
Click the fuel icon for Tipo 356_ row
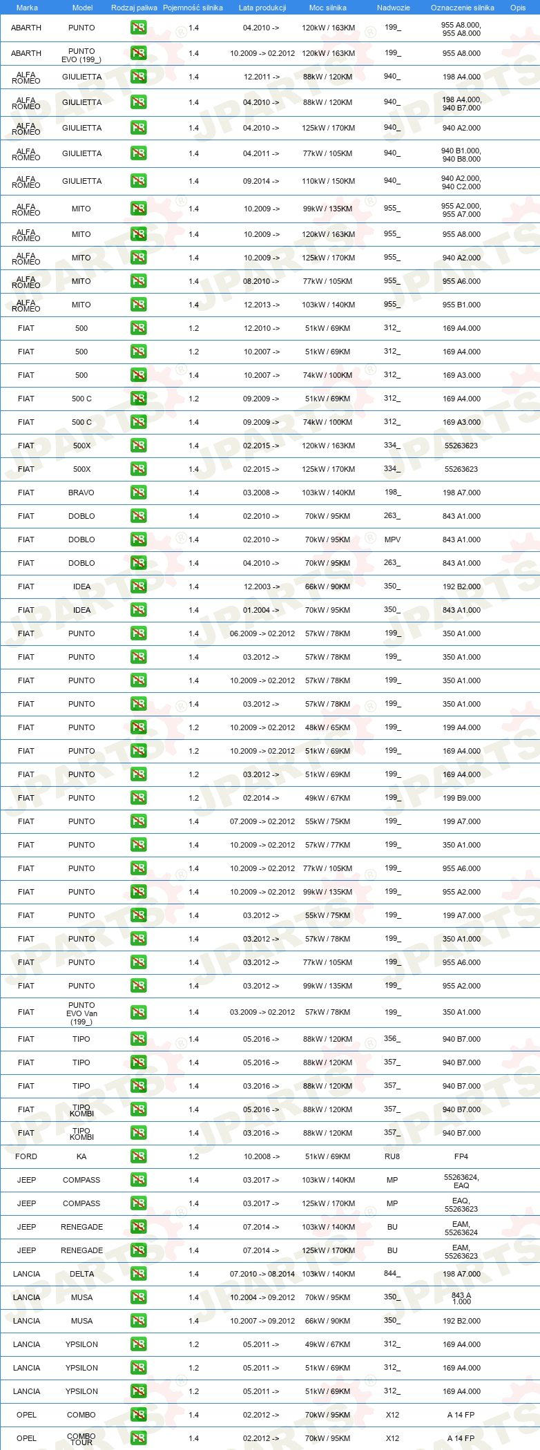point(138,1039)
